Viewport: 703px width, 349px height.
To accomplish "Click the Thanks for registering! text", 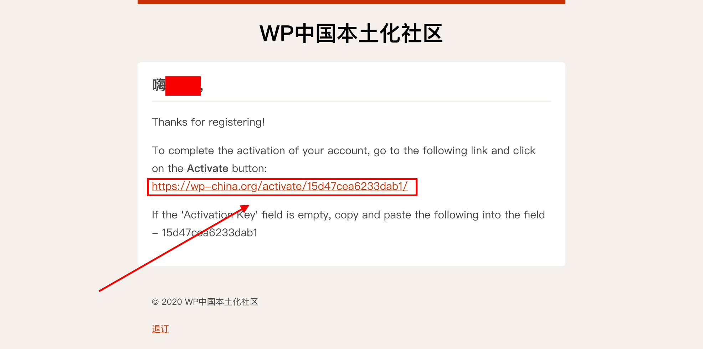I will pos(208,122).
